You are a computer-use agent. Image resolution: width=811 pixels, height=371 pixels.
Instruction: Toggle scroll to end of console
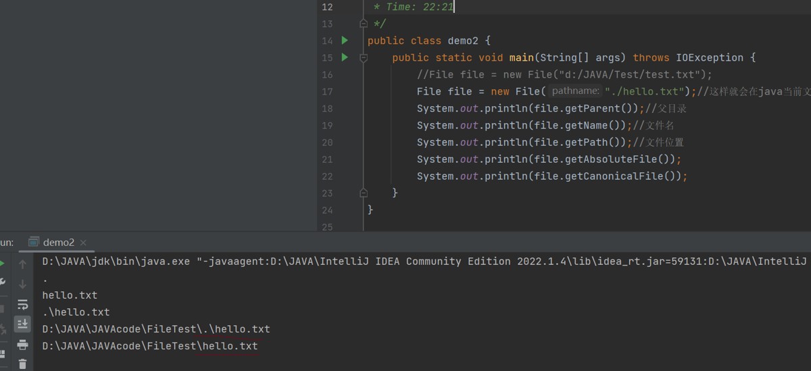[x=22, y=324]
